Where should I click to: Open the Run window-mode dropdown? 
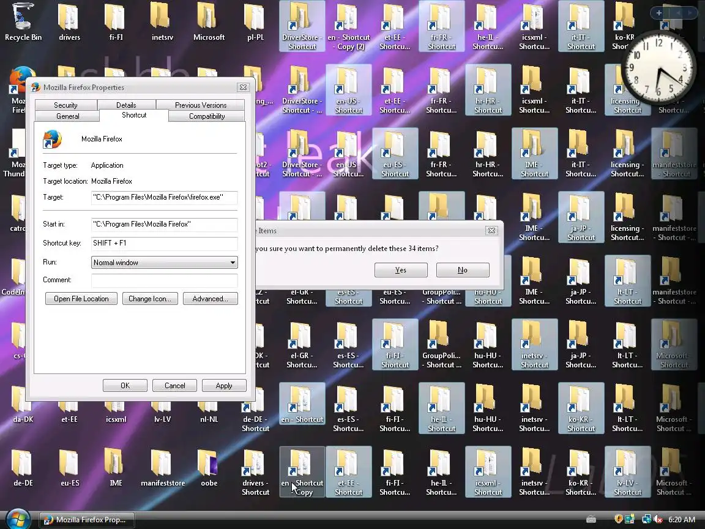click(164, 262)
